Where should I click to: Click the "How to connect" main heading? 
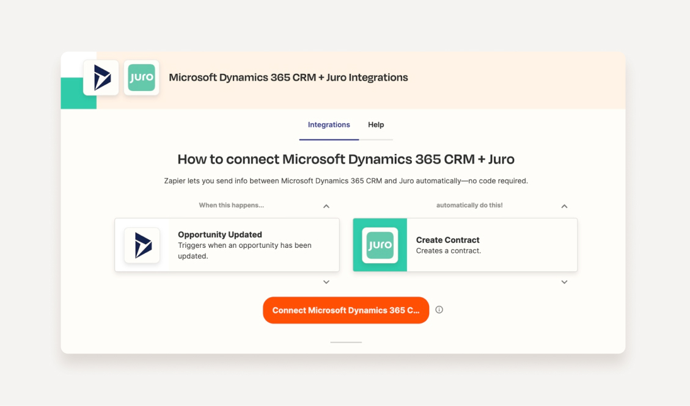tap(346, 159)
